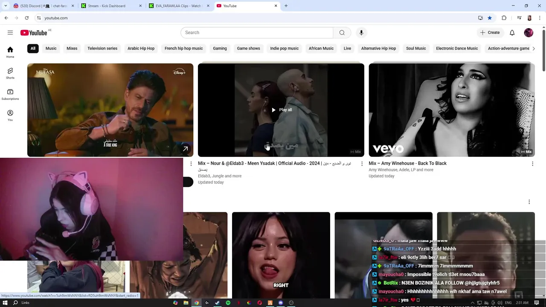View site information icon in the address bar
The height and width of the screenshot is (307, 546).
click(39, 18)
